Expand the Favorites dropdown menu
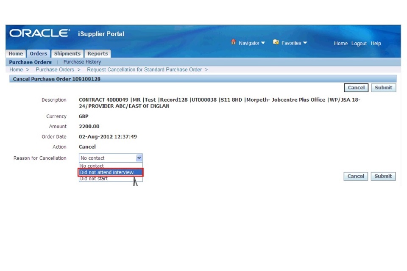The width and height of the screenshot is (407, 271). (x=294, y=43)
